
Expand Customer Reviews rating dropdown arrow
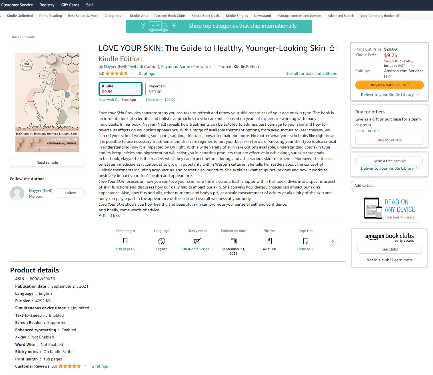pyautogui.click(x=85, y=366)
